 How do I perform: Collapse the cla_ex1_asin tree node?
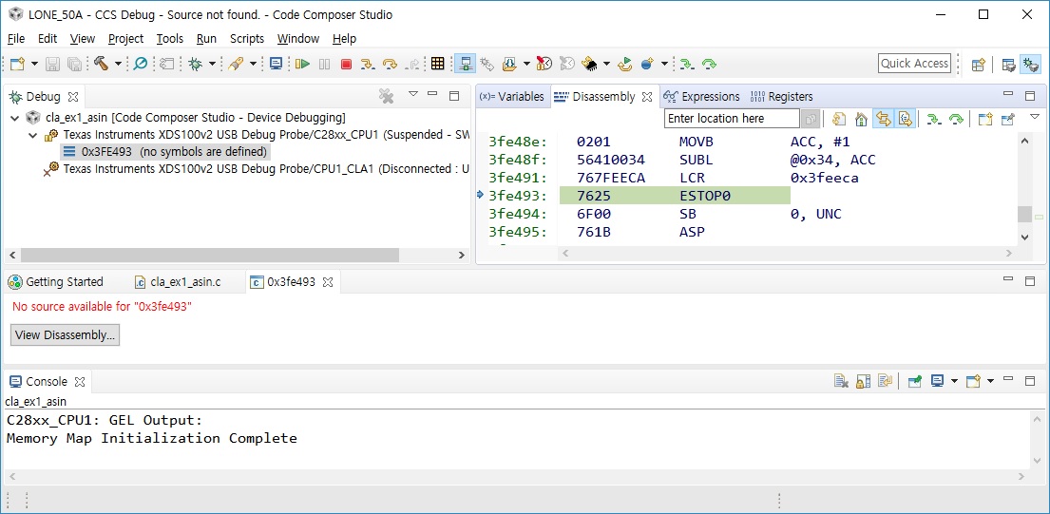[15, 118]
